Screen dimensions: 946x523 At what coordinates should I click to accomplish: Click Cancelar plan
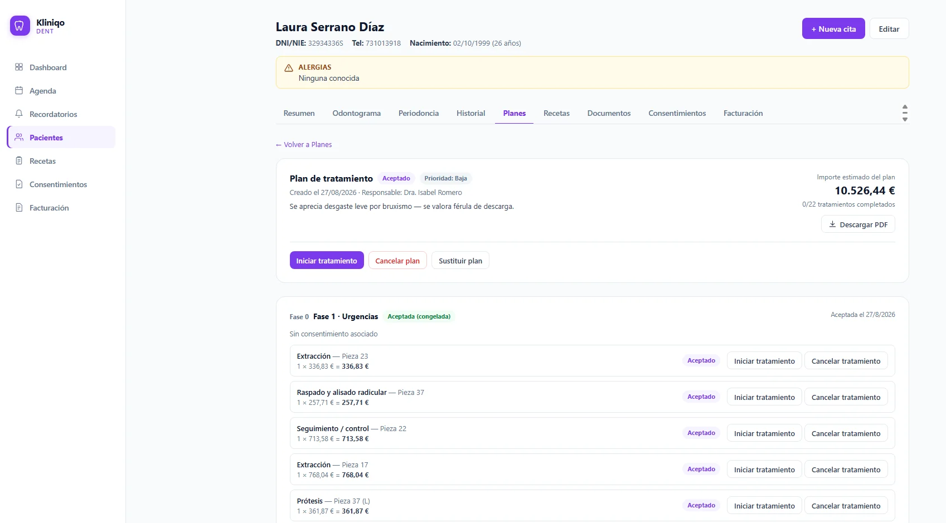point(397,261)
